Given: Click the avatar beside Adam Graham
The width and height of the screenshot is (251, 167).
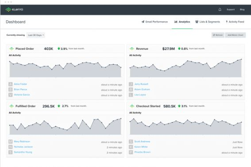Looking at the screenshot, I should [131, 89].
